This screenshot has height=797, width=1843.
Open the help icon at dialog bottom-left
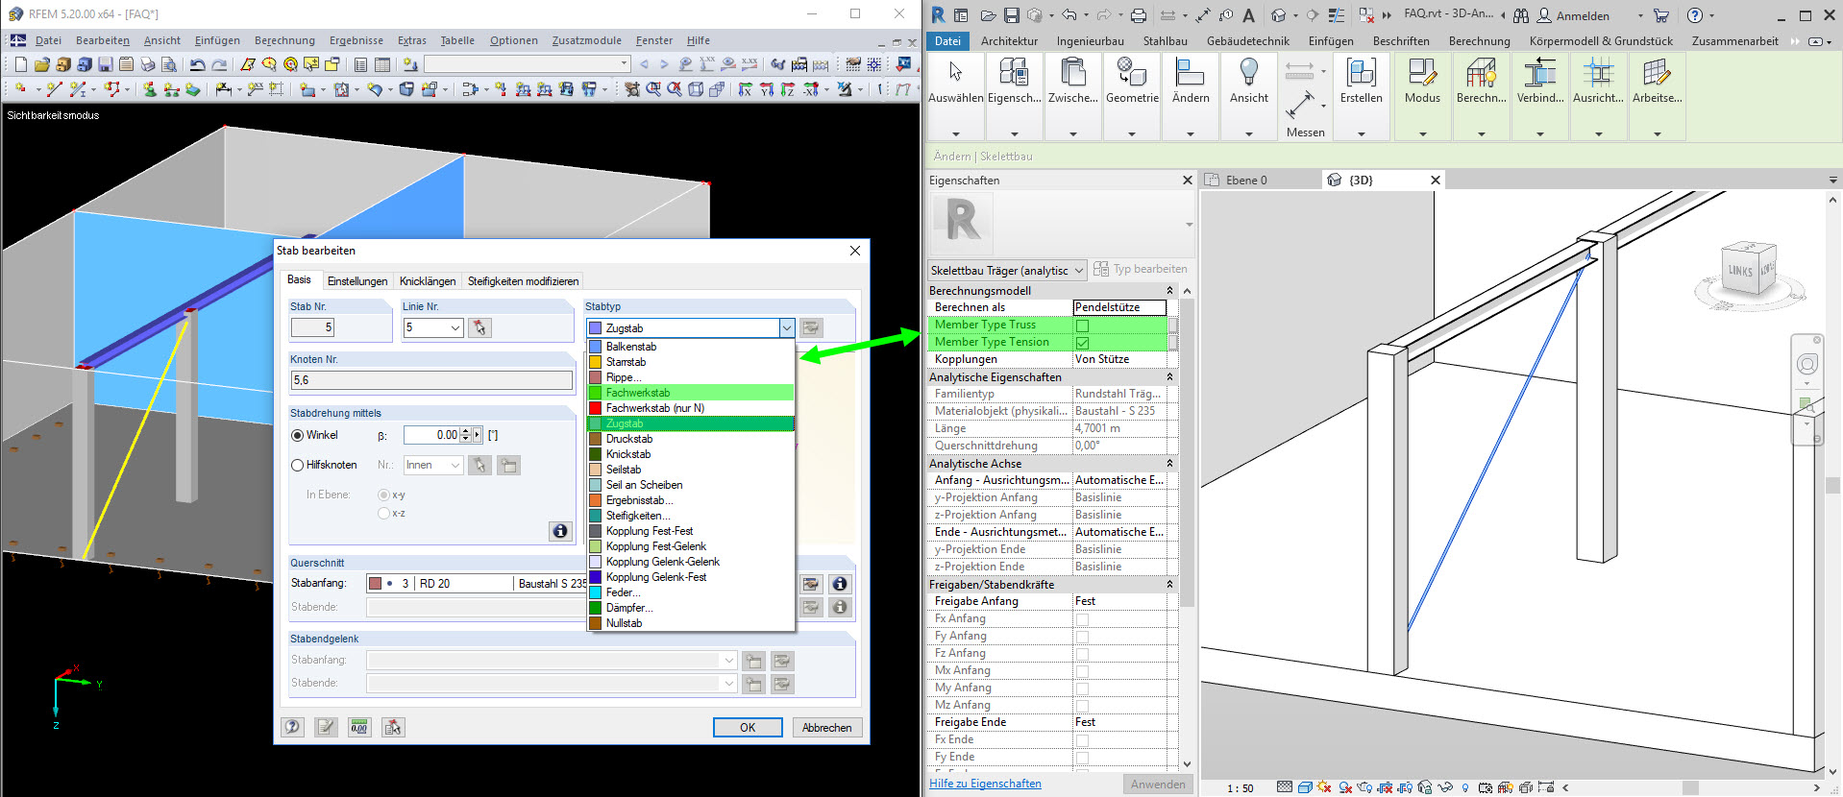pyautogui.click(x=293, y=727)
